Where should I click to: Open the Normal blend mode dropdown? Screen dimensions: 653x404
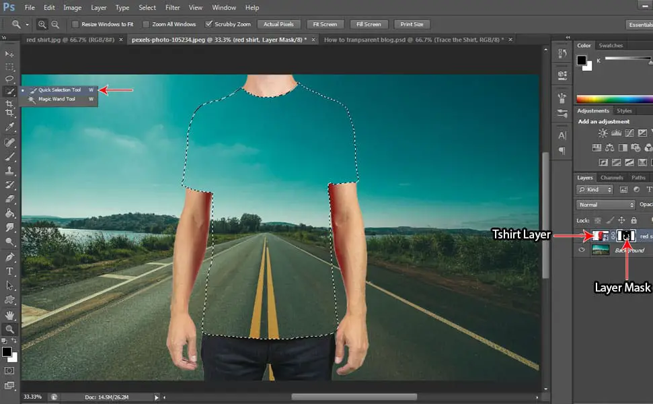605,204
